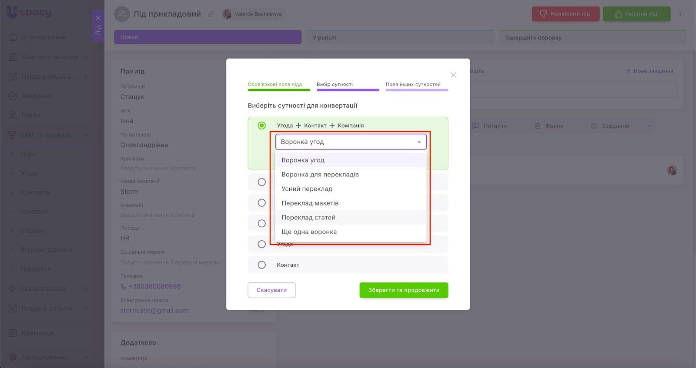
Task: Close the conversion dialog
Action: (x=453, y=75)
